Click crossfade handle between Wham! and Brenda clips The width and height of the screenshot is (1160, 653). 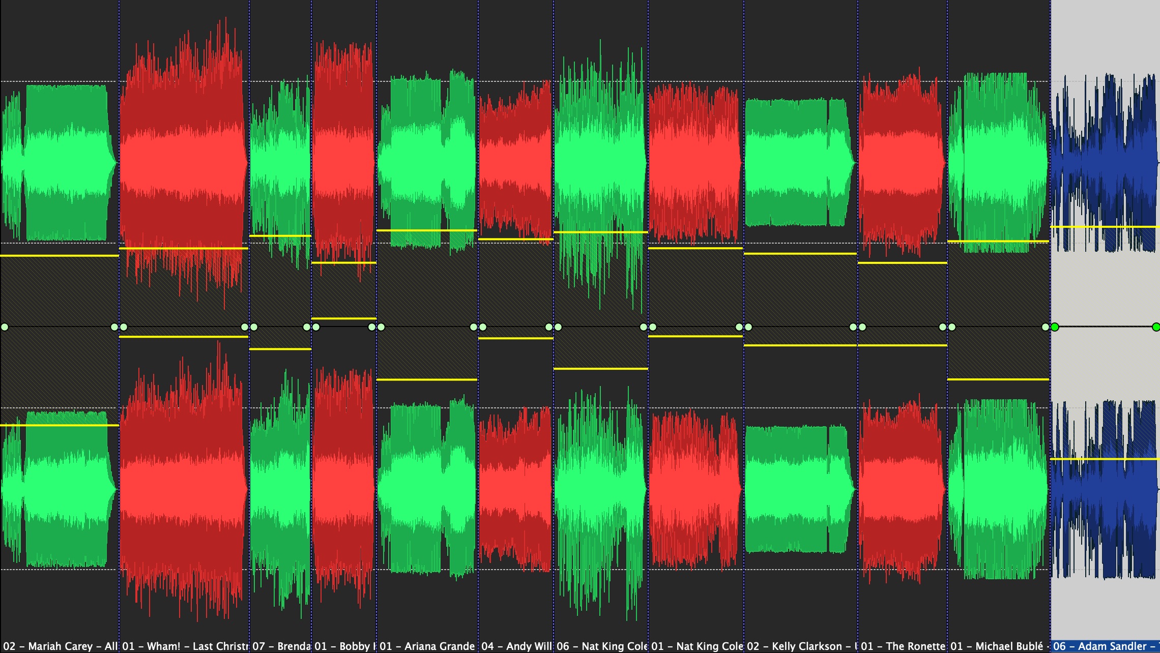tap(248, 328)
